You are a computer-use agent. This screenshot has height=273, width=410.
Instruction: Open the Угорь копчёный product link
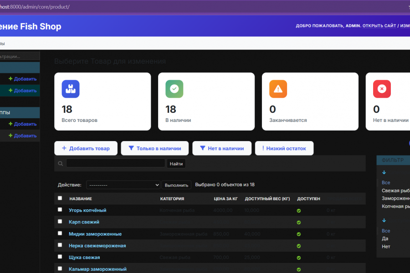point(87,210)
